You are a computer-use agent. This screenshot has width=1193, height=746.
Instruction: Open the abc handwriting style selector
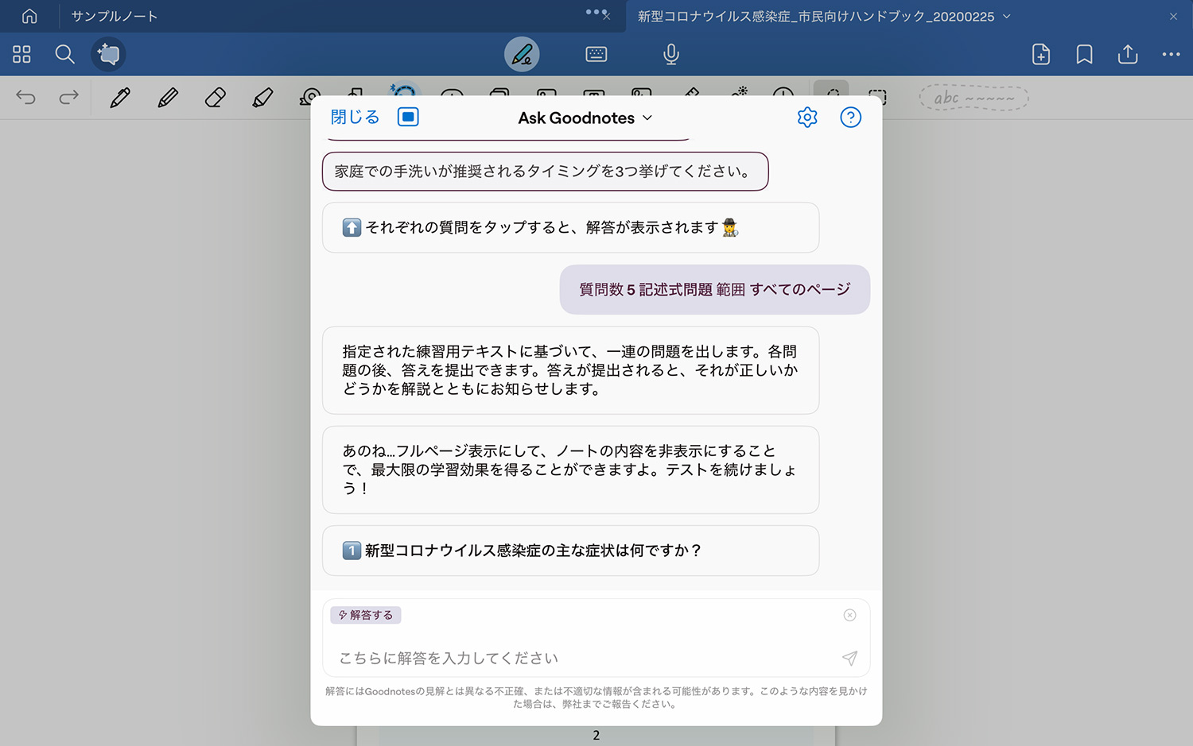[x=974, y=98]
